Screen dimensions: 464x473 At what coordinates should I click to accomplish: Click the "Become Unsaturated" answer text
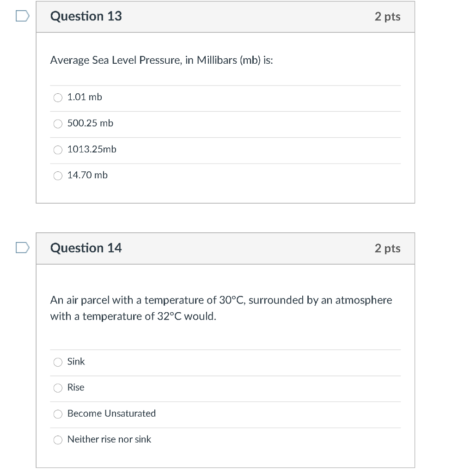coord(111,413)
